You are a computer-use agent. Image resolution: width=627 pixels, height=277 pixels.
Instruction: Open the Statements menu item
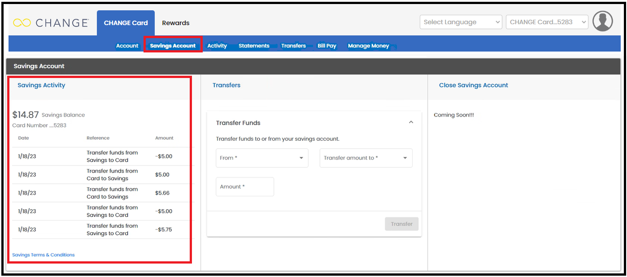(x=254, y=46)
